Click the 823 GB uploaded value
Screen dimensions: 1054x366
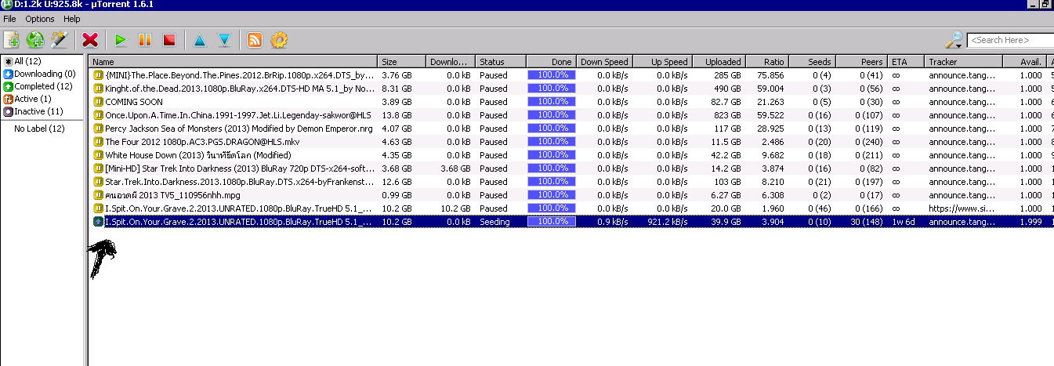point(726,115)
